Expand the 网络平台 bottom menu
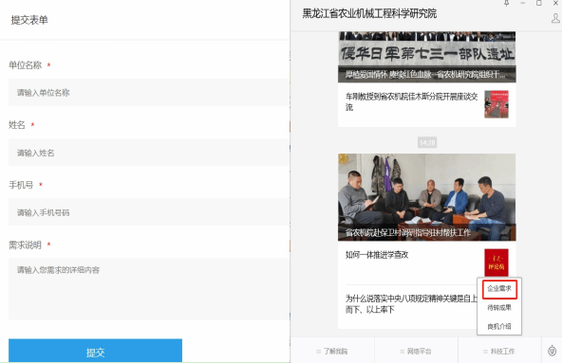The height and width of the screenshot is (363, 562). click(x=416, y=352)
